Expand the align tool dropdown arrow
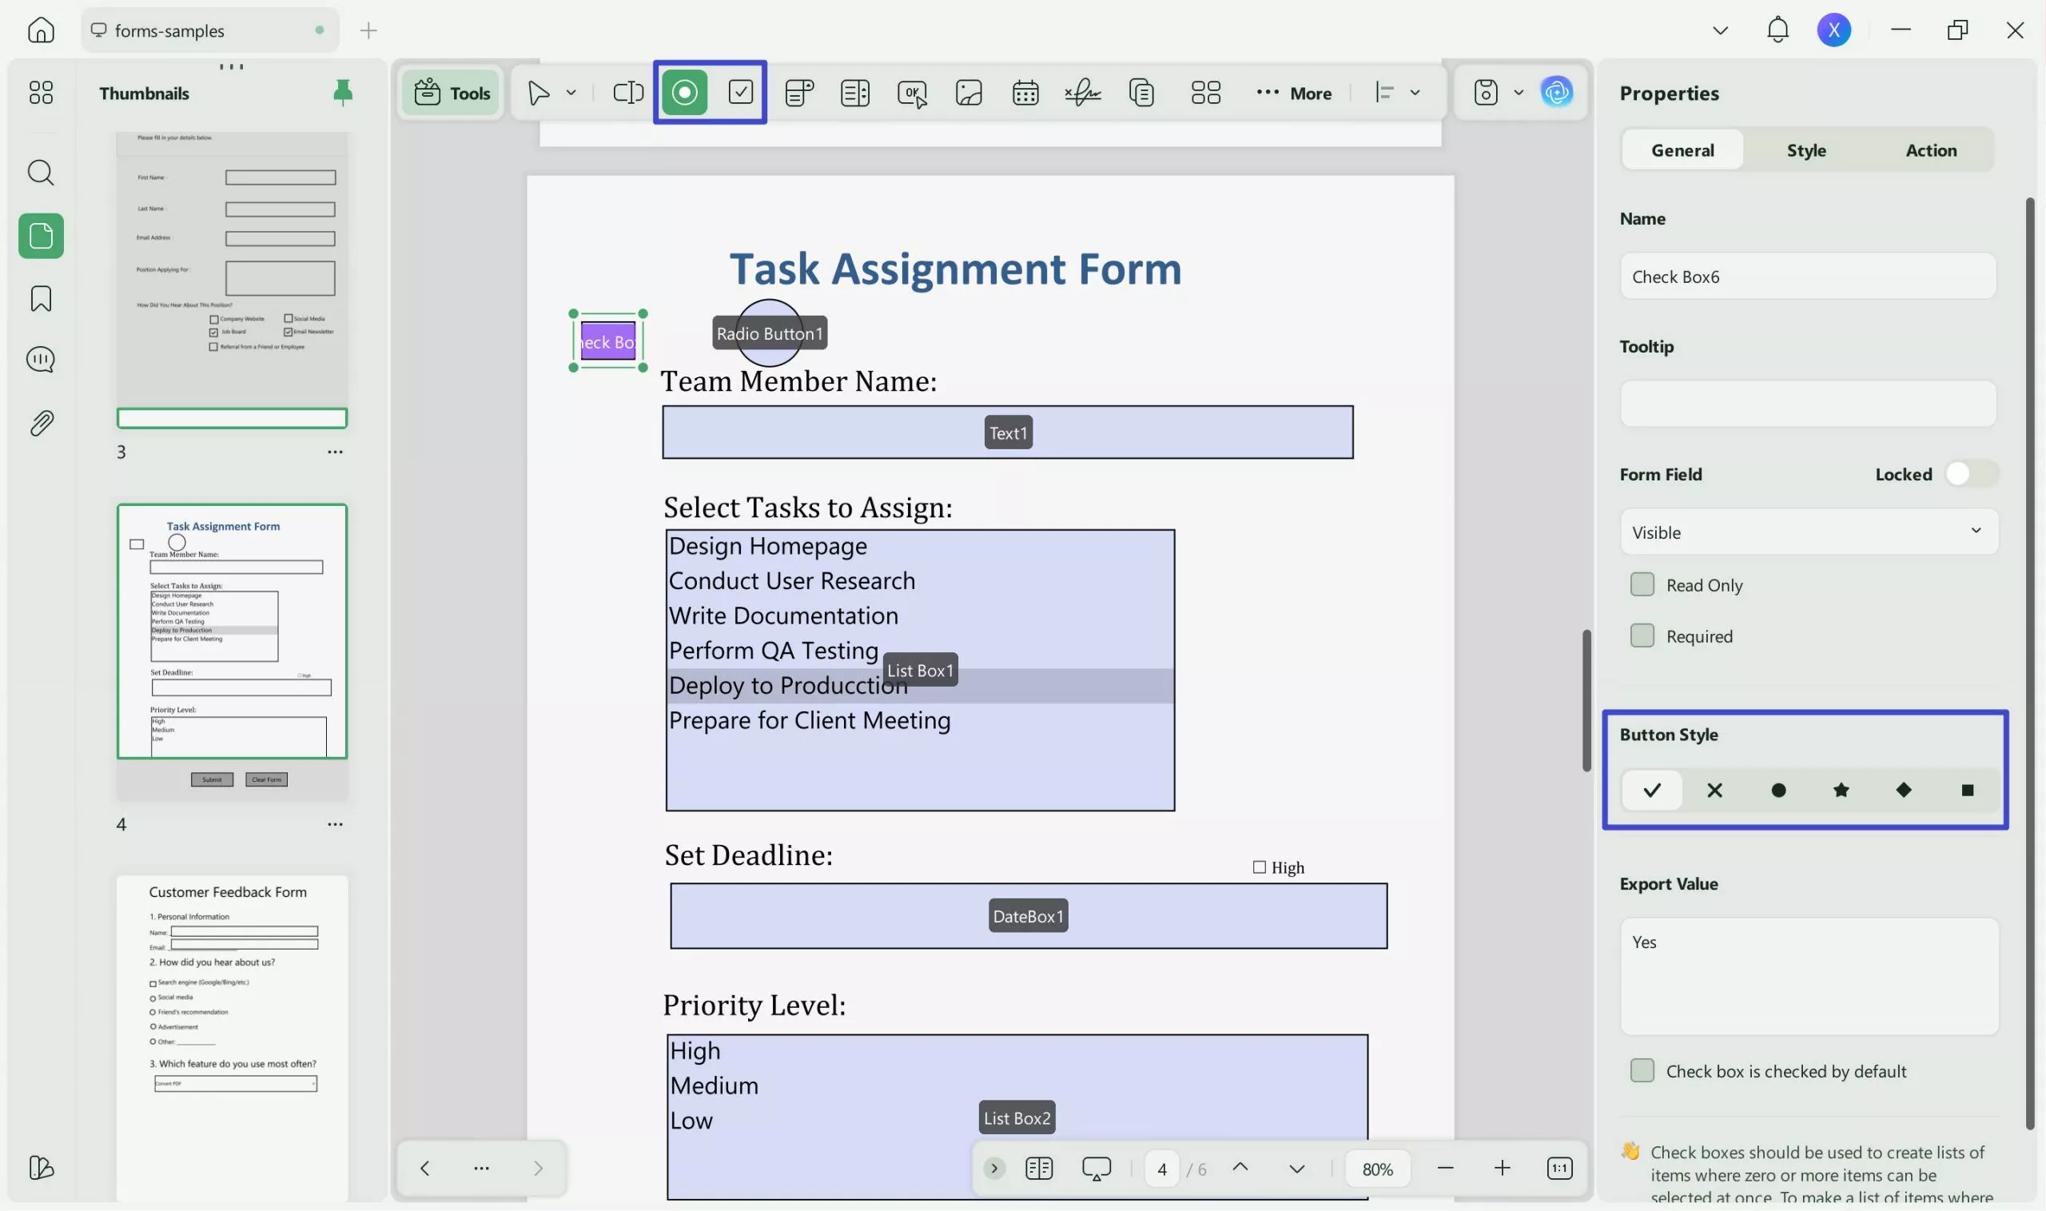Screen dimensions: 2046x1211 tap(1415, 93)
